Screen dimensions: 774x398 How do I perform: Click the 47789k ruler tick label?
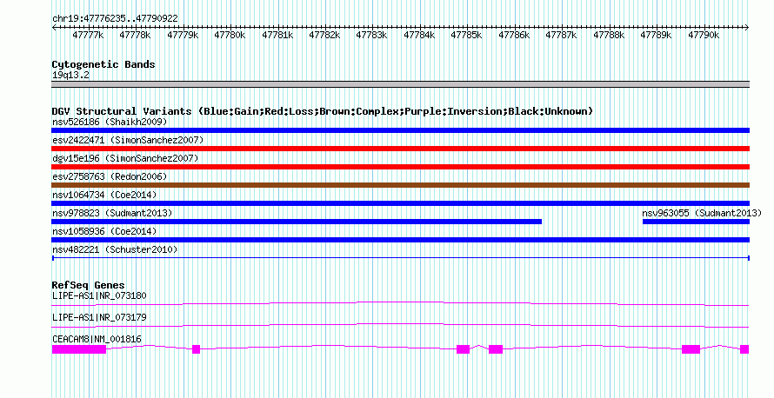[x=656, y=36]
